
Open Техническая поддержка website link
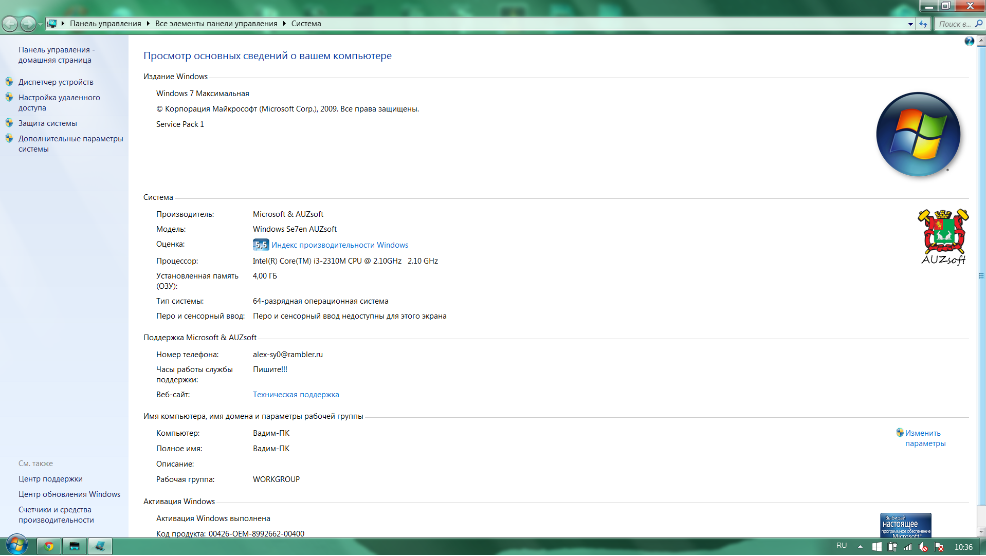click(x=296, y=395)
